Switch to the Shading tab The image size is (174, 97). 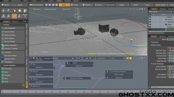(162, 9)
